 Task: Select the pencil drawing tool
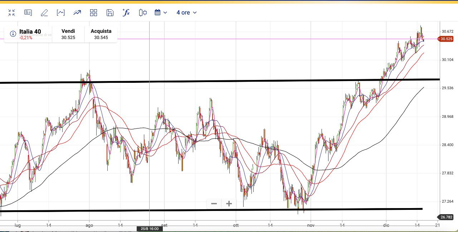[x=44, y=13]
